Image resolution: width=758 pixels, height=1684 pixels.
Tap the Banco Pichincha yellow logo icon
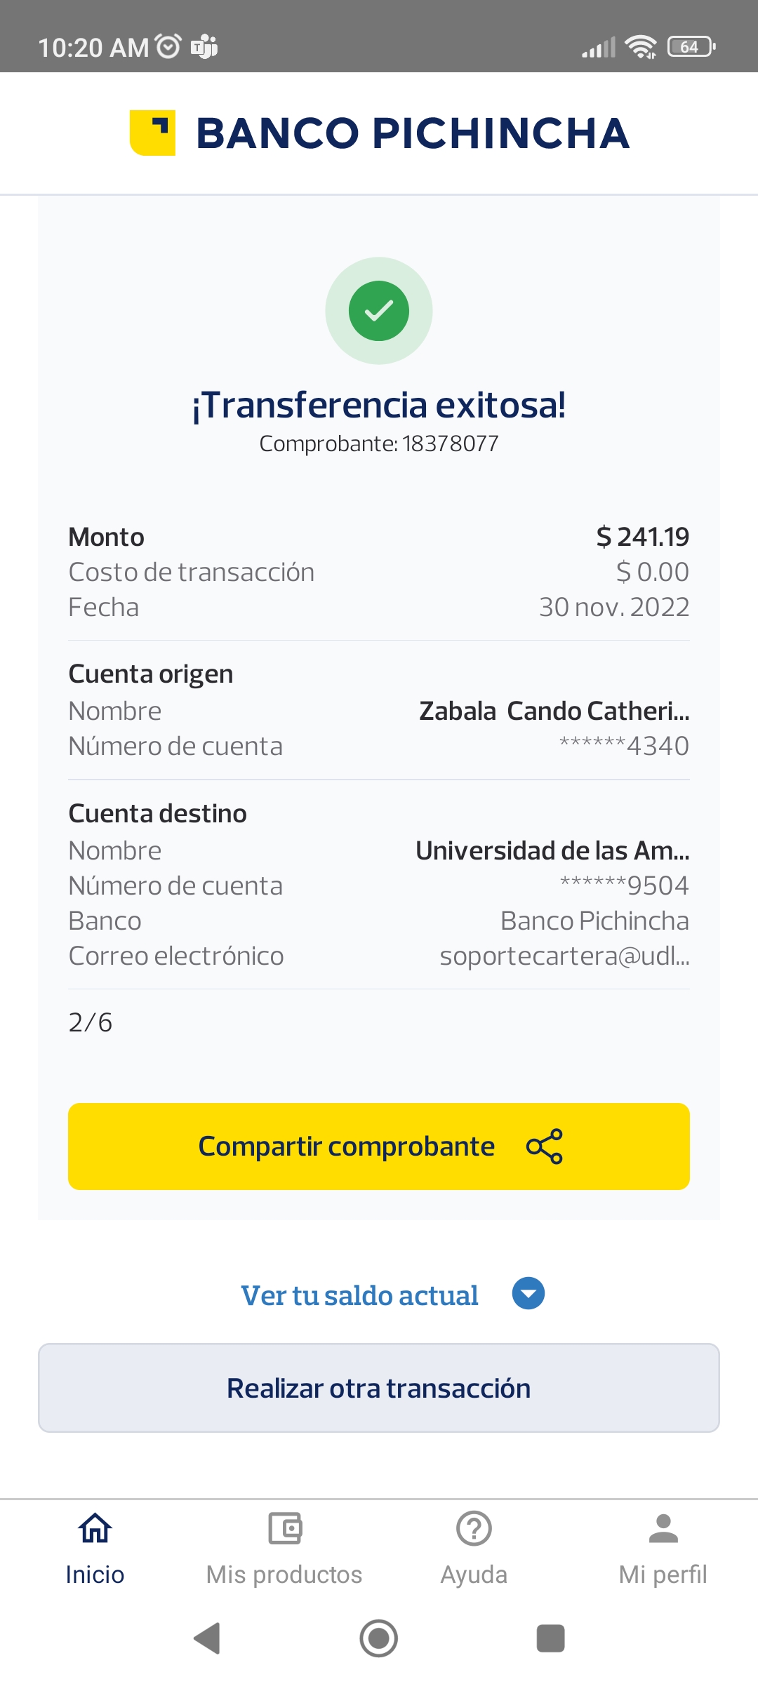152,133
